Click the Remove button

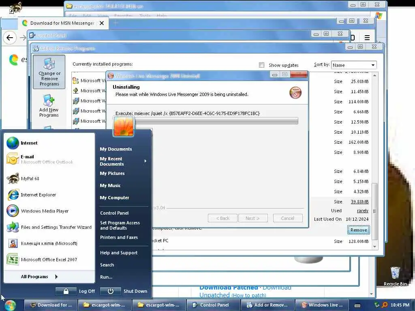[x=358, y=230]
